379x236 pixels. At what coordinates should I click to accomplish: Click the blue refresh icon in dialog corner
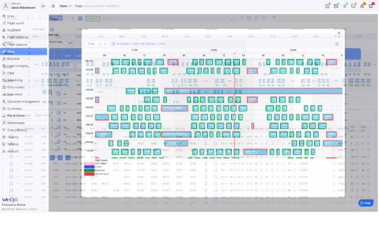click(x=337, y=44)
